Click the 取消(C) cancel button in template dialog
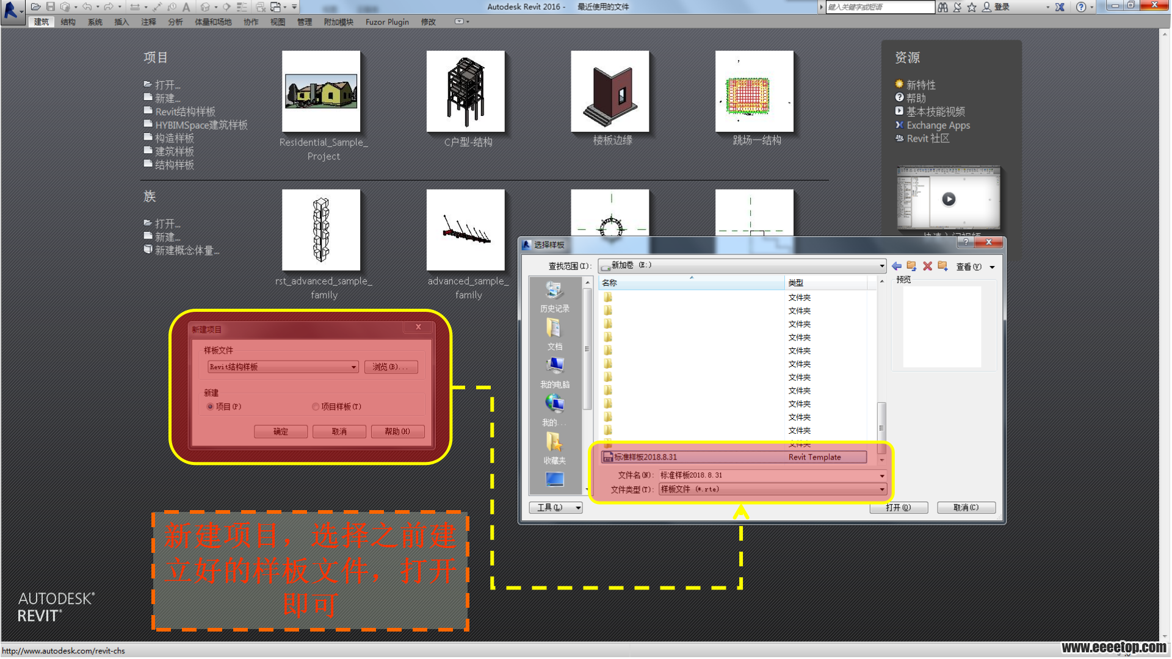The height and width of the screenshot is (659, 1172). [966, 508]
